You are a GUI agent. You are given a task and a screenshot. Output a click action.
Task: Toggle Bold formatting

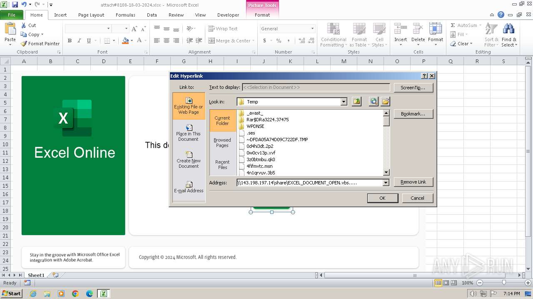[70, 41]
